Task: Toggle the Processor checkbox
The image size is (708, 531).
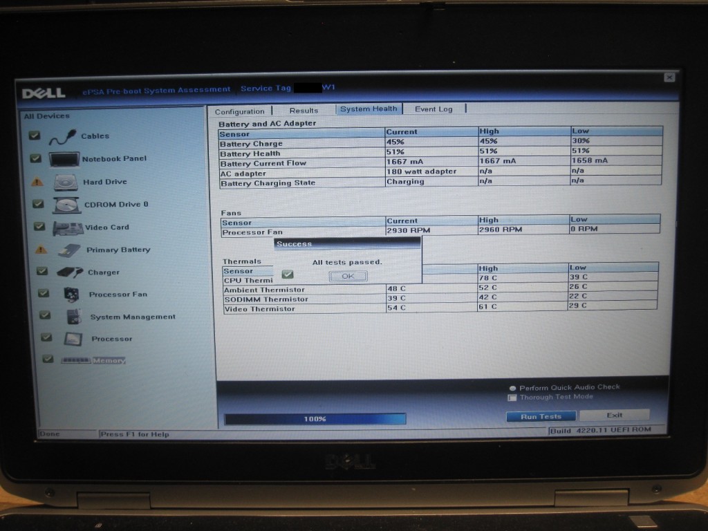Action: pos(46,337)
